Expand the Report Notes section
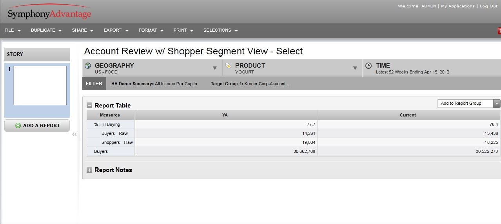Screen dimensions: 501x224 (89, 170)
